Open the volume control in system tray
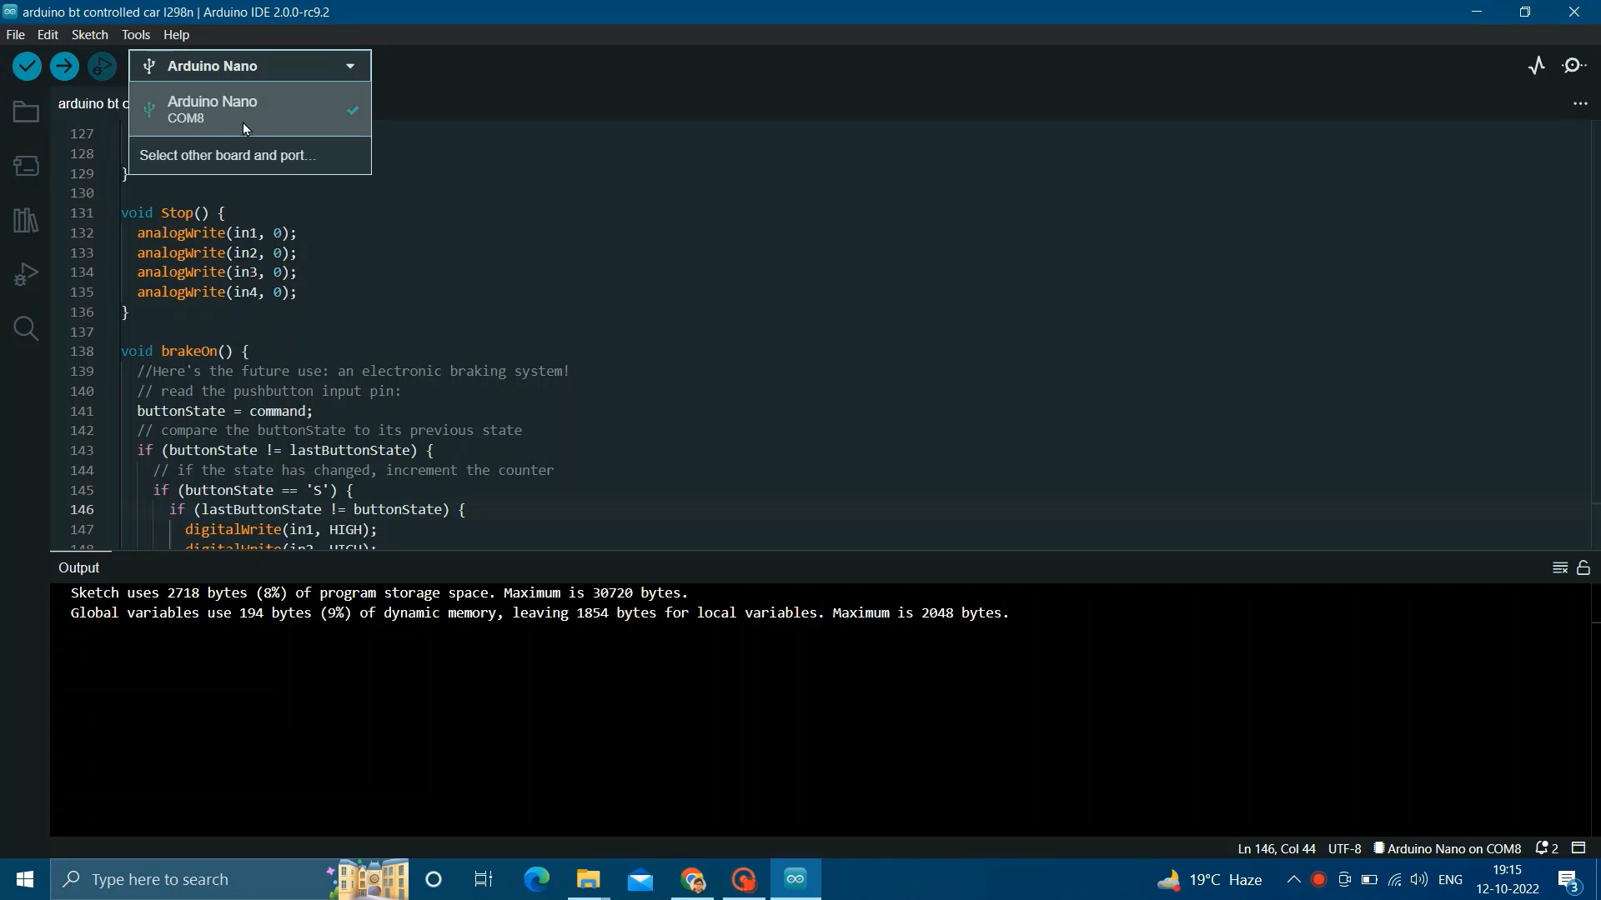 pos(1419,879)
